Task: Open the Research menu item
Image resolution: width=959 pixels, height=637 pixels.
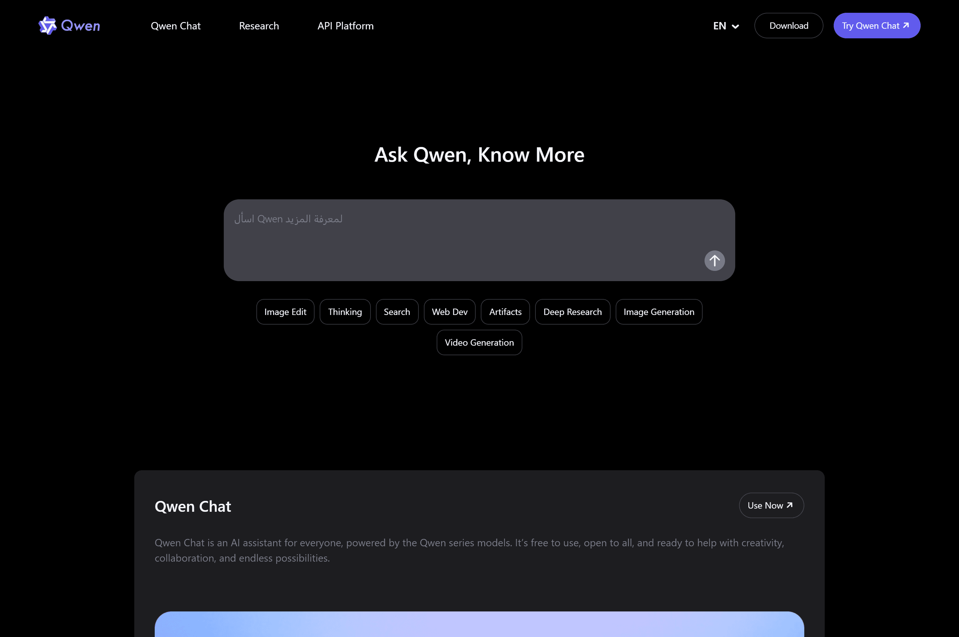Action: 259,26
